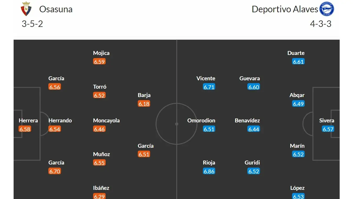Click Guevara's player name
This screenshot has height=199, width=353.
pos(249,78)
